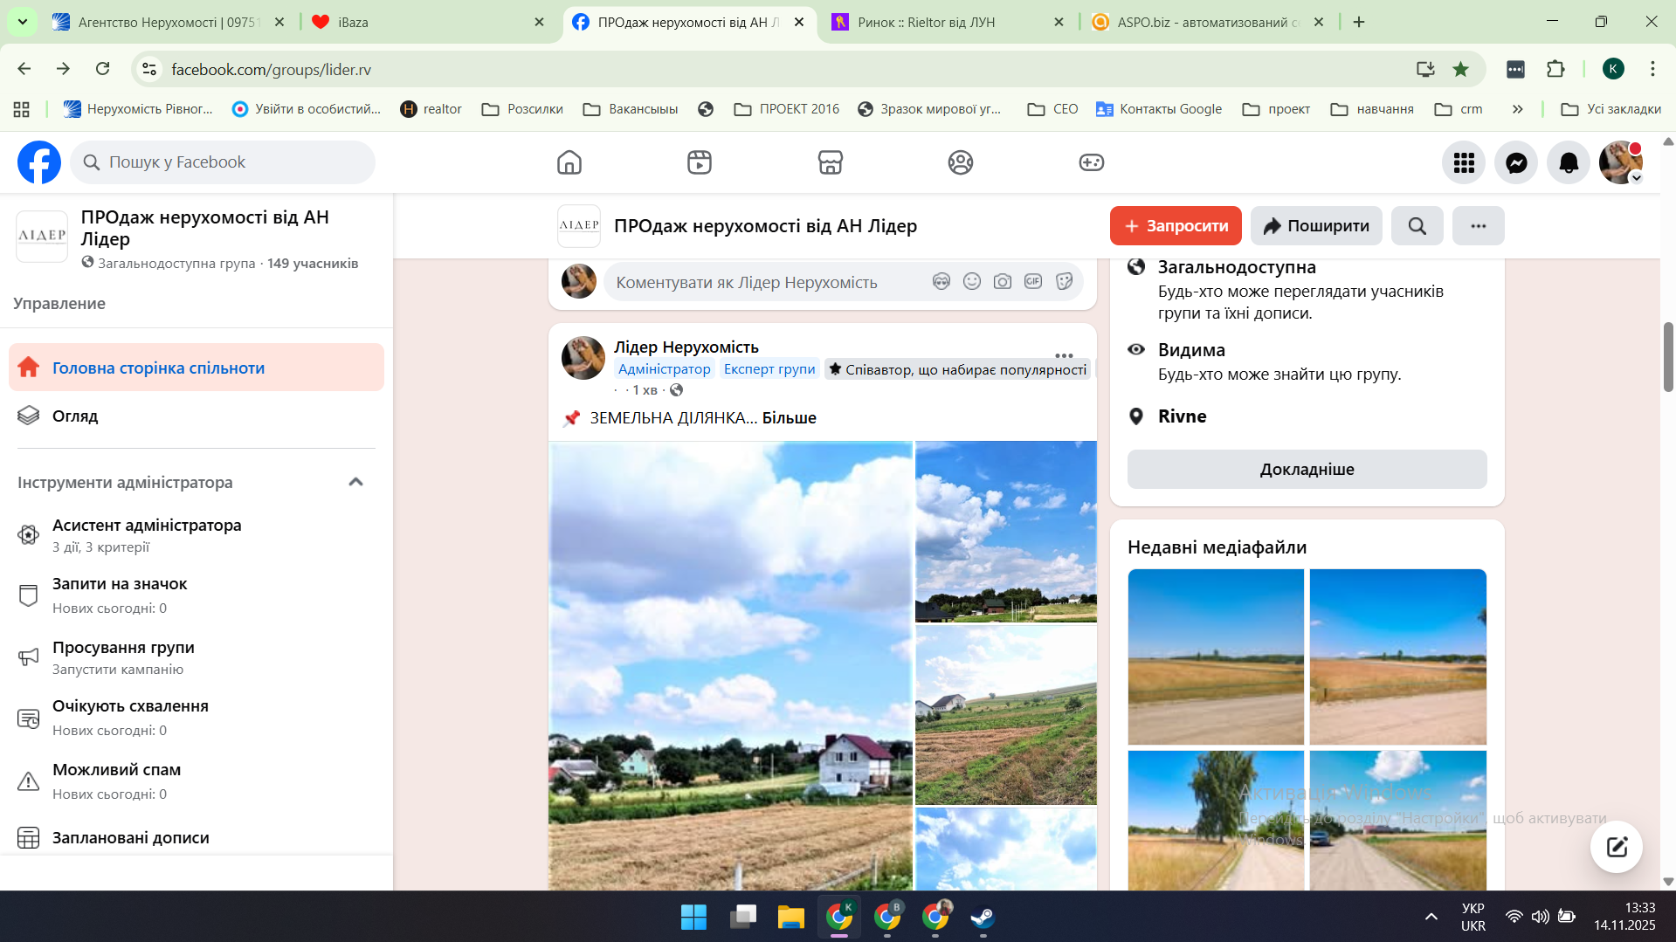Open the Facebook apps grid menu
1676x942 pixels.
1464,162
